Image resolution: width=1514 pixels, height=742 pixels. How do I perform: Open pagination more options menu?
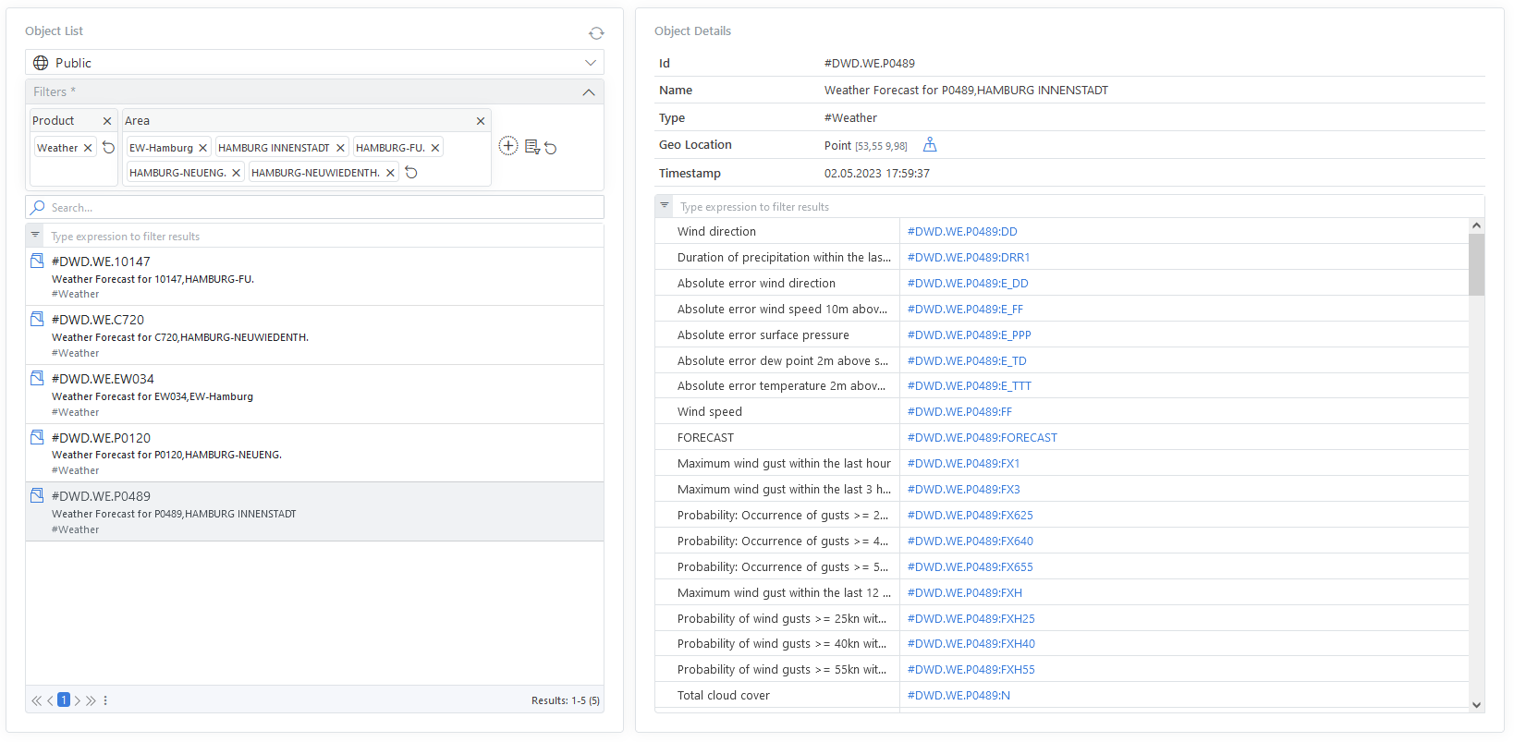[x=105, y=700]
